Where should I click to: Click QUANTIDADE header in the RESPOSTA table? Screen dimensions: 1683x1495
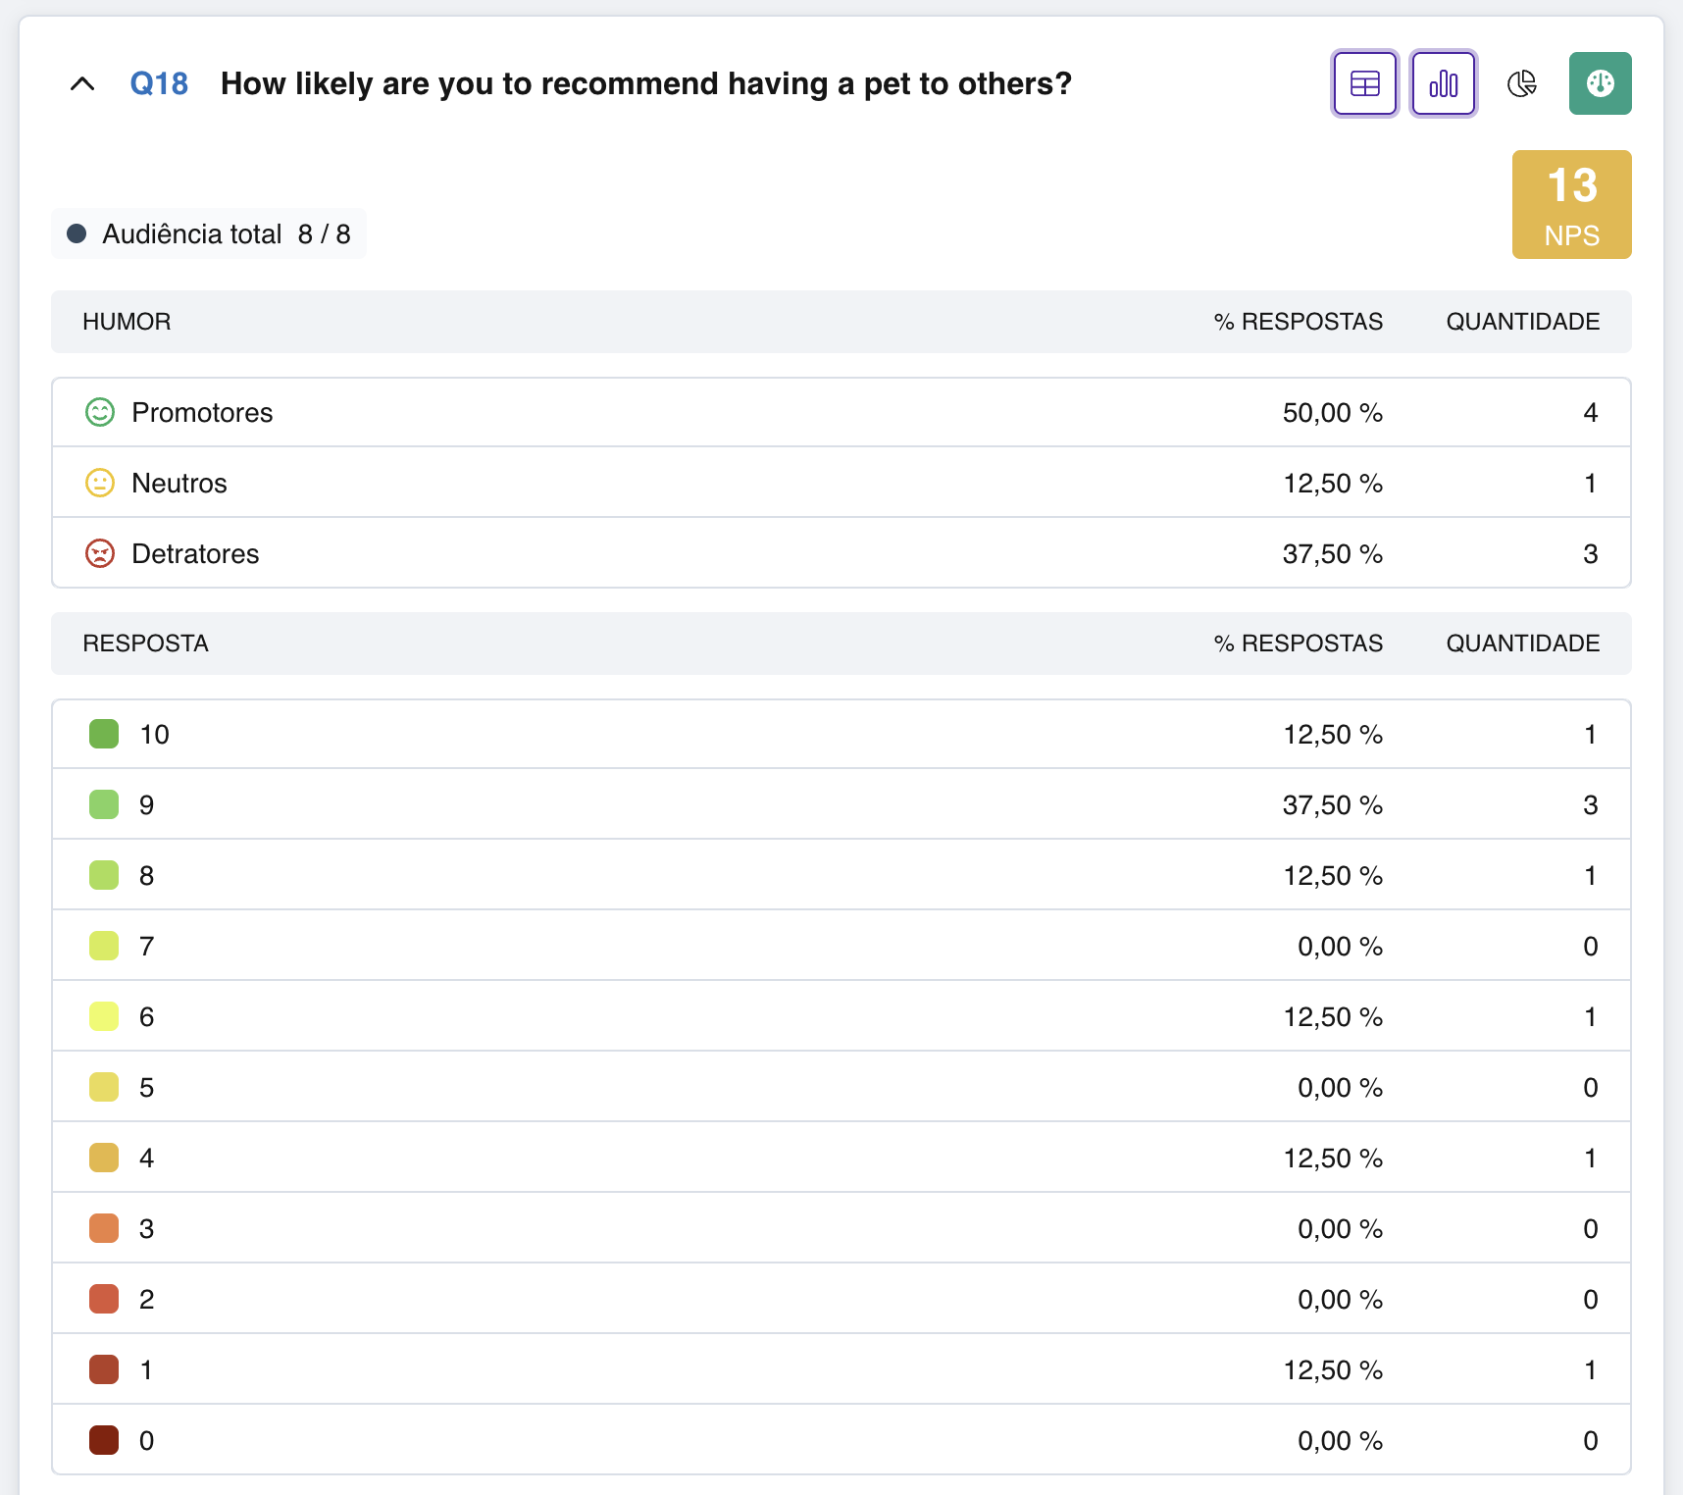1523,644
